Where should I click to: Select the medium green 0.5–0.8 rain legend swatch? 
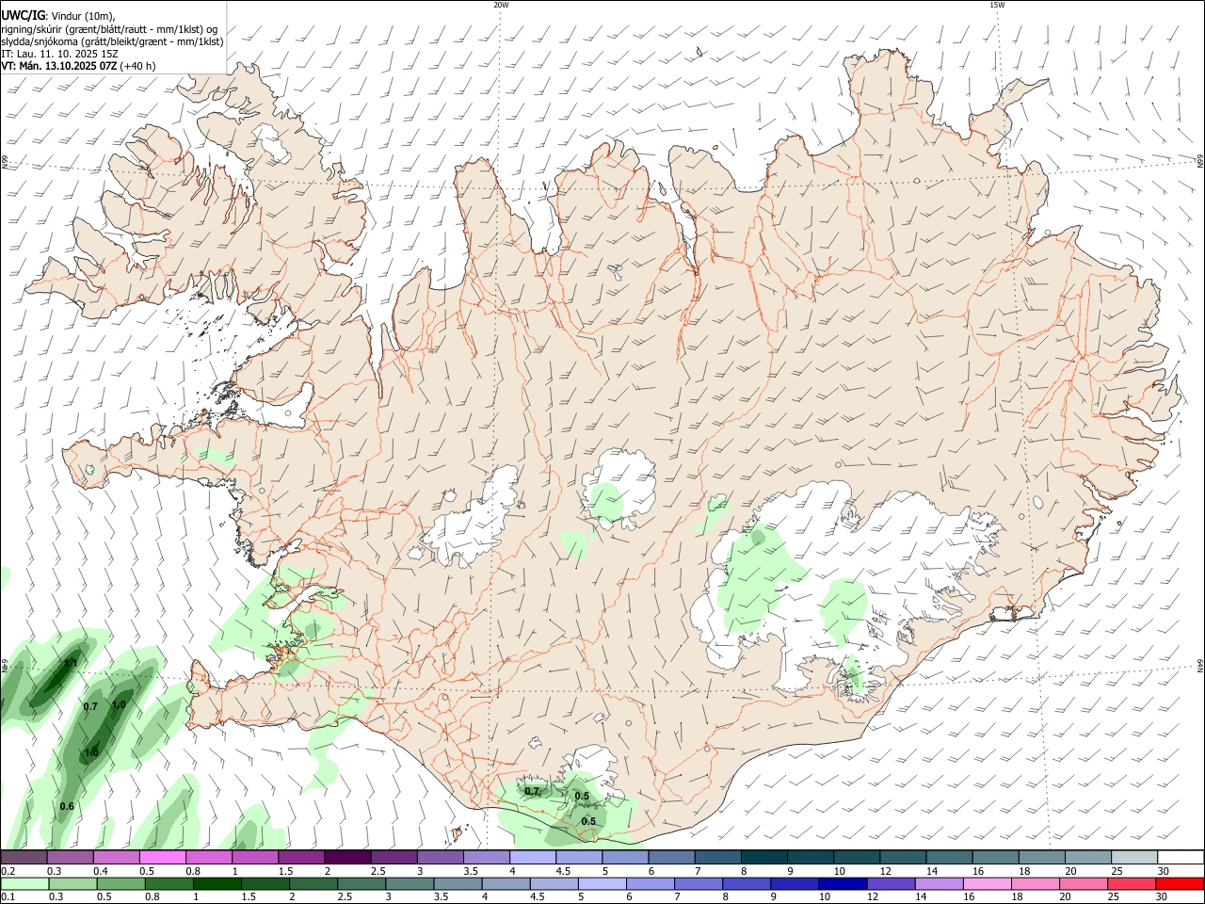coord(122,883)
